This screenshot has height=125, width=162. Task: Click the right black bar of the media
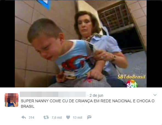pyautogui.click(x=154, y=44)
